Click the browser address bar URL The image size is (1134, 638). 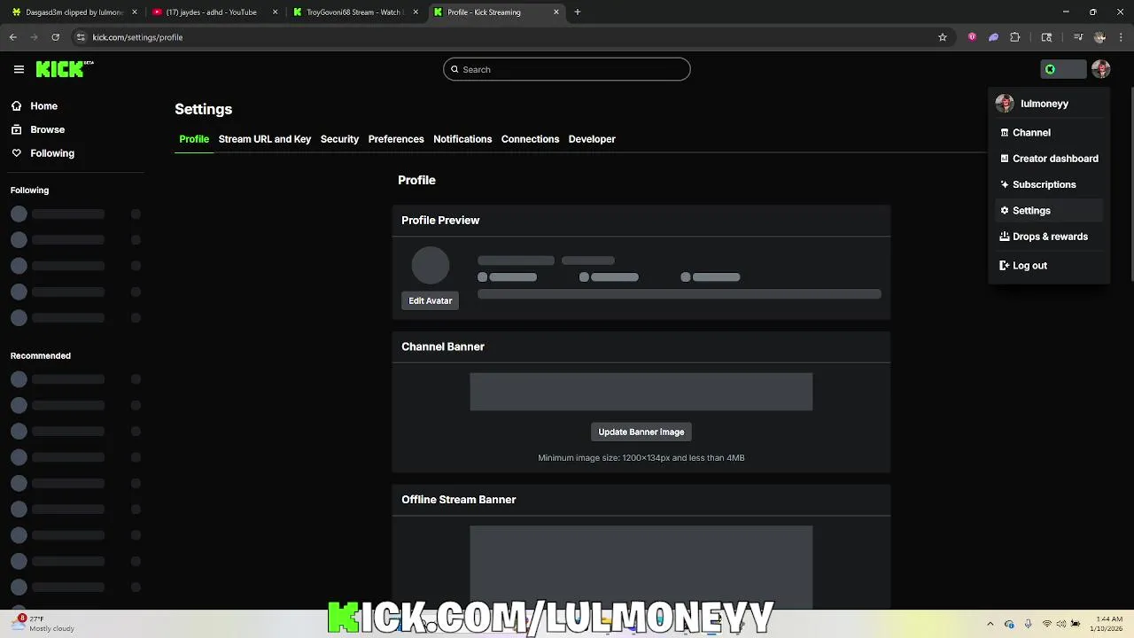pos(137,37)
